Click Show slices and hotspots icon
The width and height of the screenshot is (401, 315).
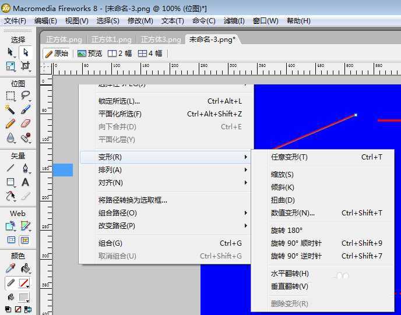click(25, 240)
